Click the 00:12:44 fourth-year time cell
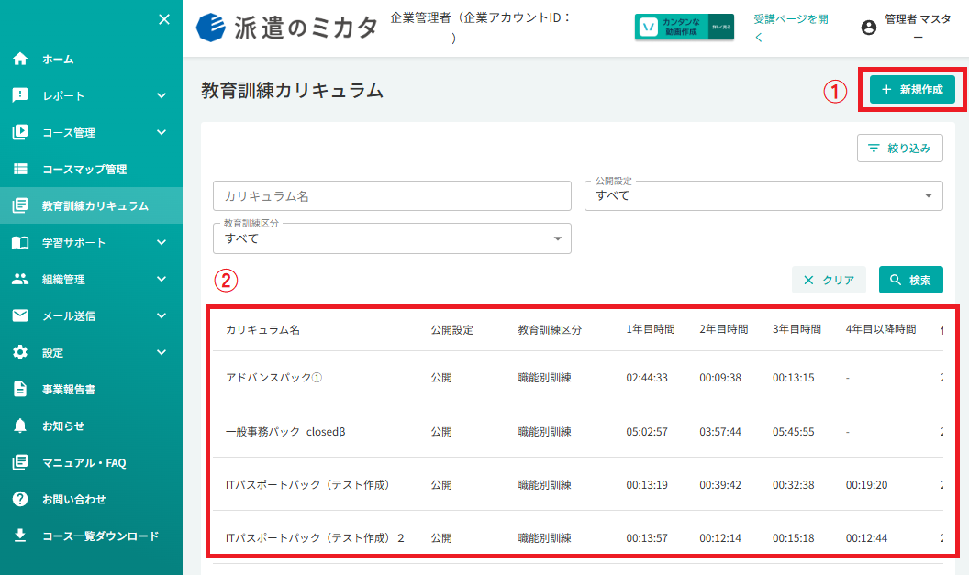 (866, 538)
